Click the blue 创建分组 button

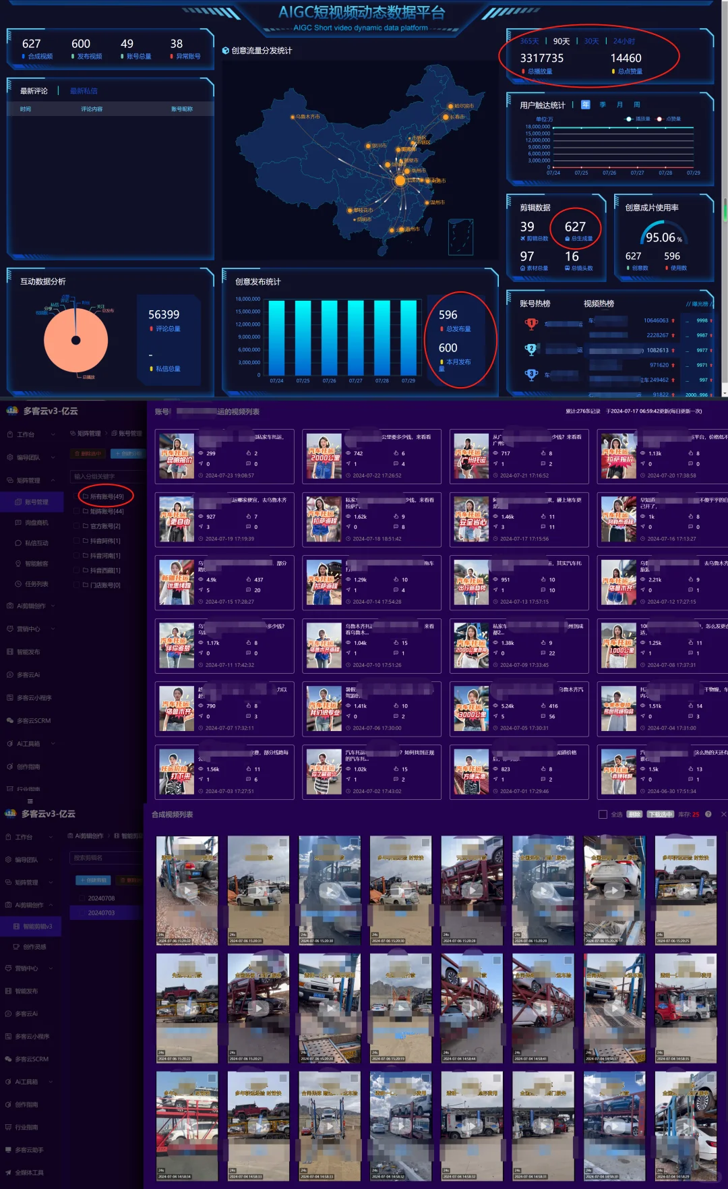(128, 453)
